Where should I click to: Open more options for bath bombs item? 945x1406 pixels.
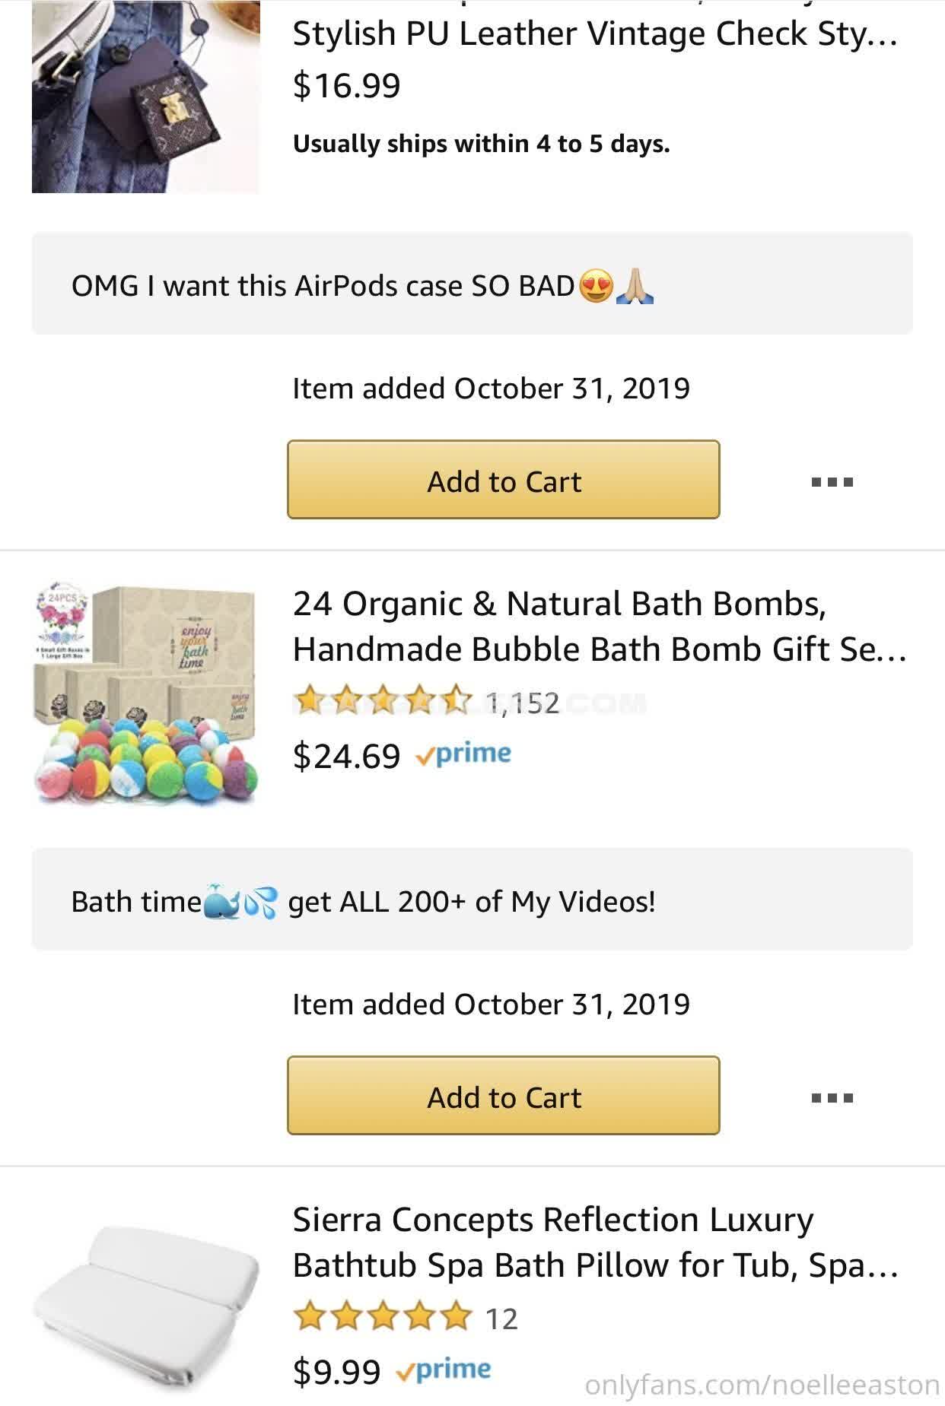pos(832,1097)
